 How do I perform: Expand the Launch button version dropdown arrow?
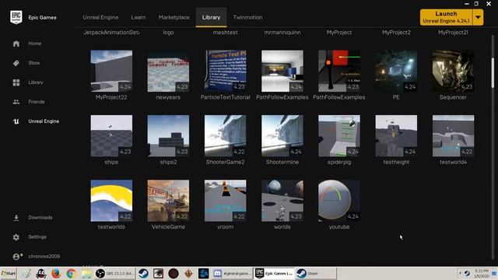tap(478, 17)
